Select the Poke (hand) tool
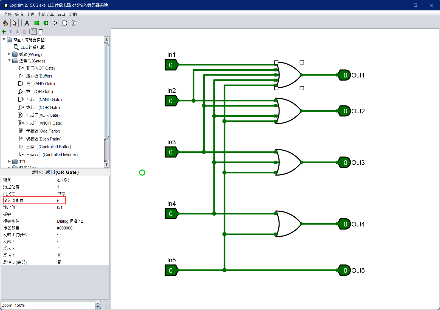Image resolution: width=440 pixels, height=310 pixels. (5, 23)
